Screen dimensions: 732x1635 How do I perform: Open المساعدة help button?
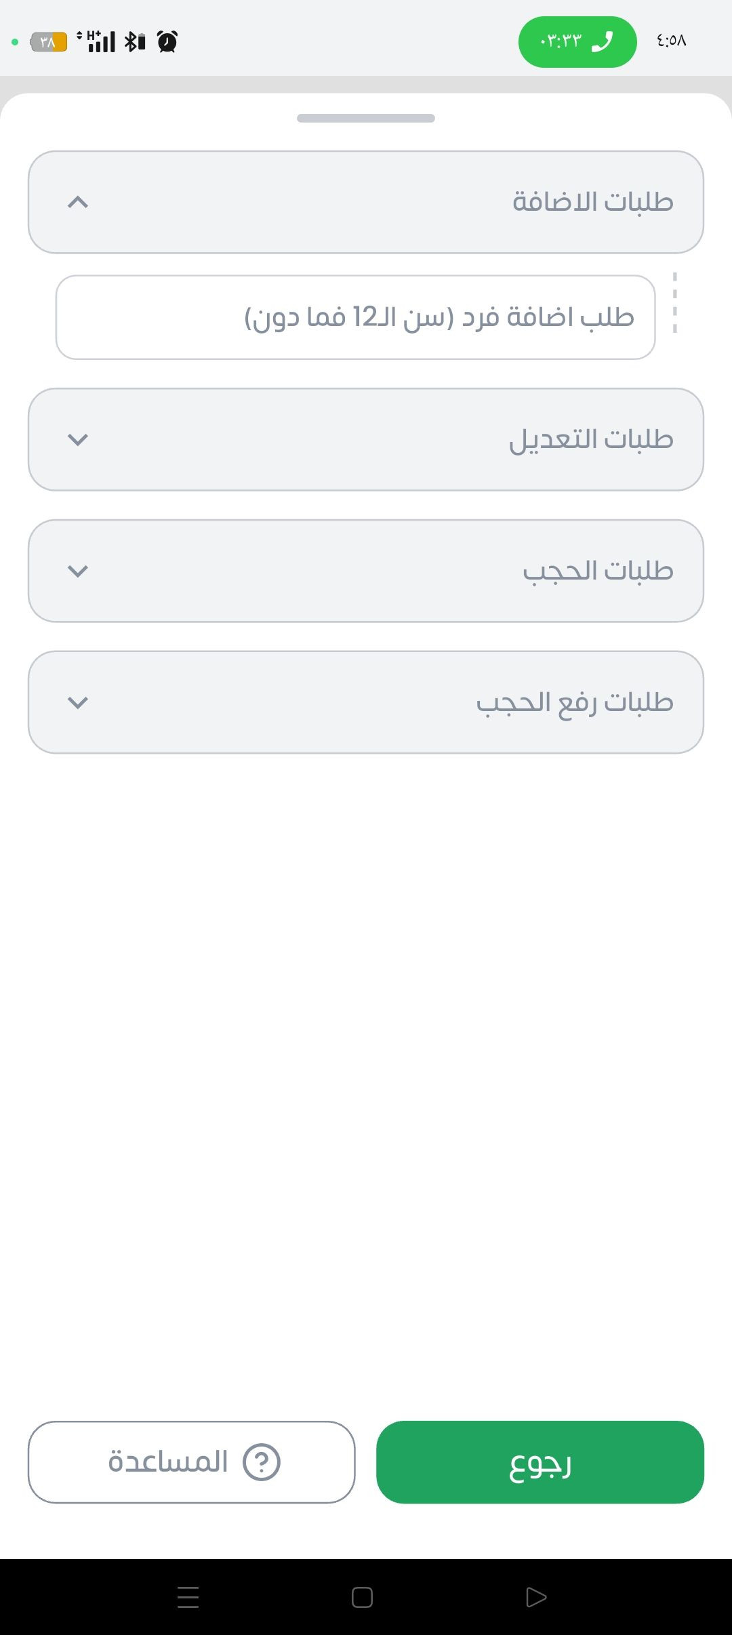[x=192, y=1462]
